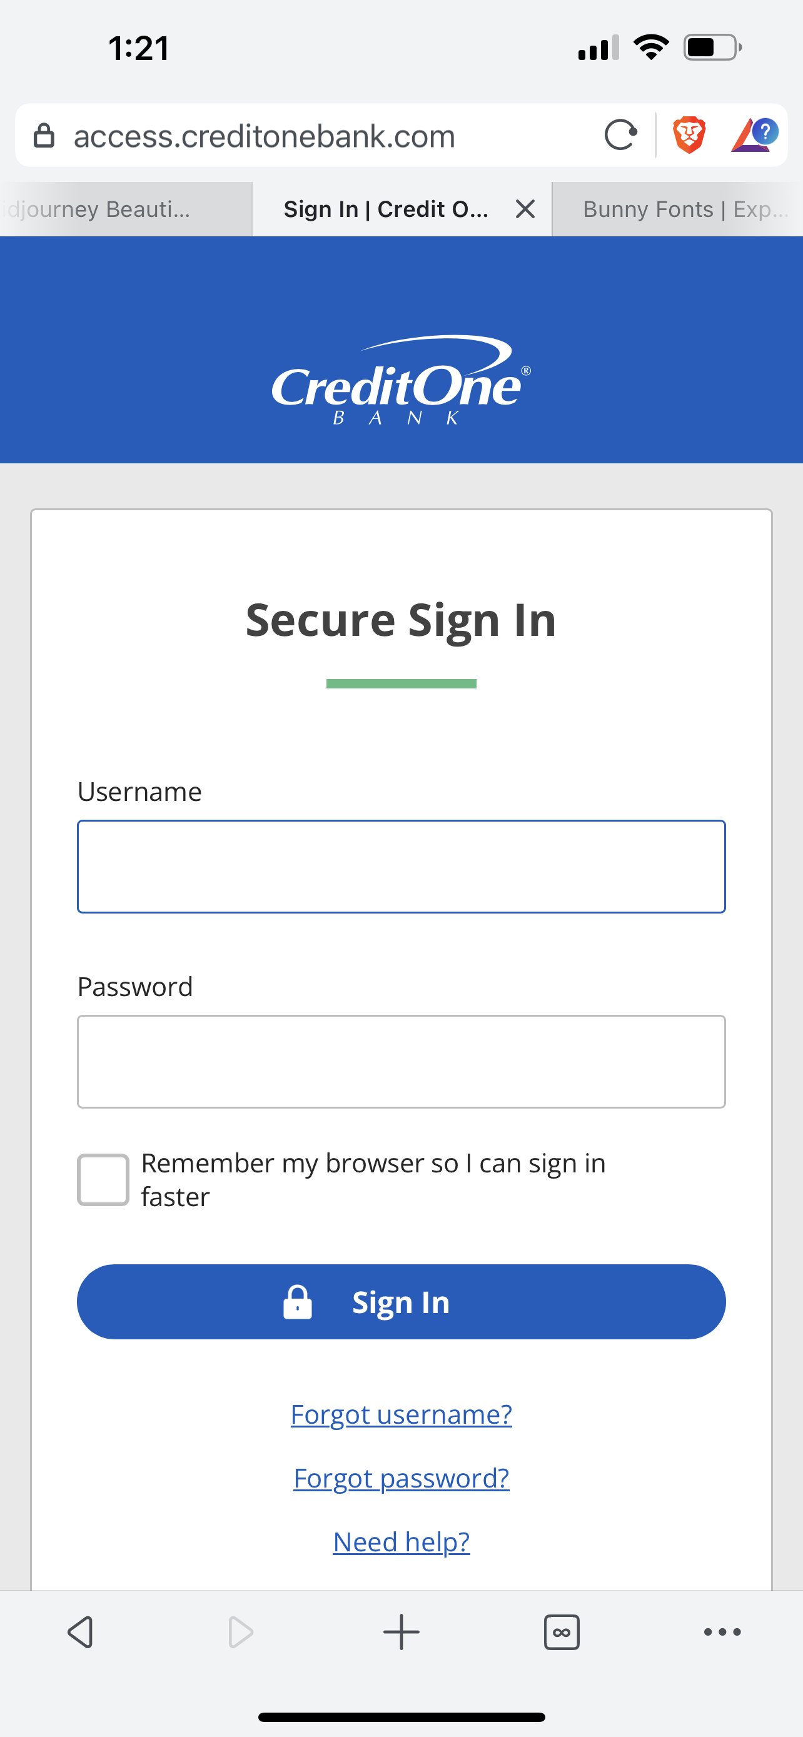Screen dimensions: 803x1737
Task: Open the Need help? link
Action: (401, 1541)
